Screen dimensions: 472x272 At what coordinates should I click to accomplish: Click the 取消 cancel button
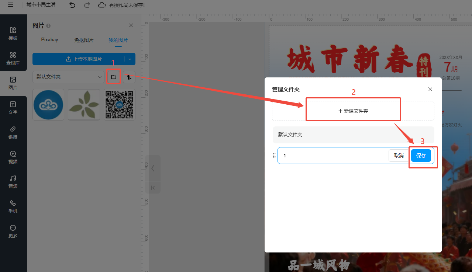[x=399, y=156]
